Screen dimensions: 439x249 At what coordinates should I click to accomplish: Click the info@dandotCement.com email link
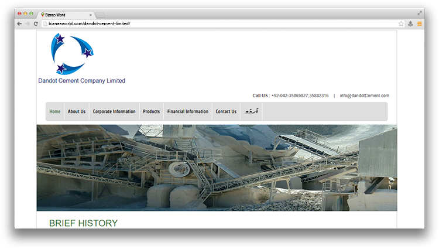click(x=364, y=95)
